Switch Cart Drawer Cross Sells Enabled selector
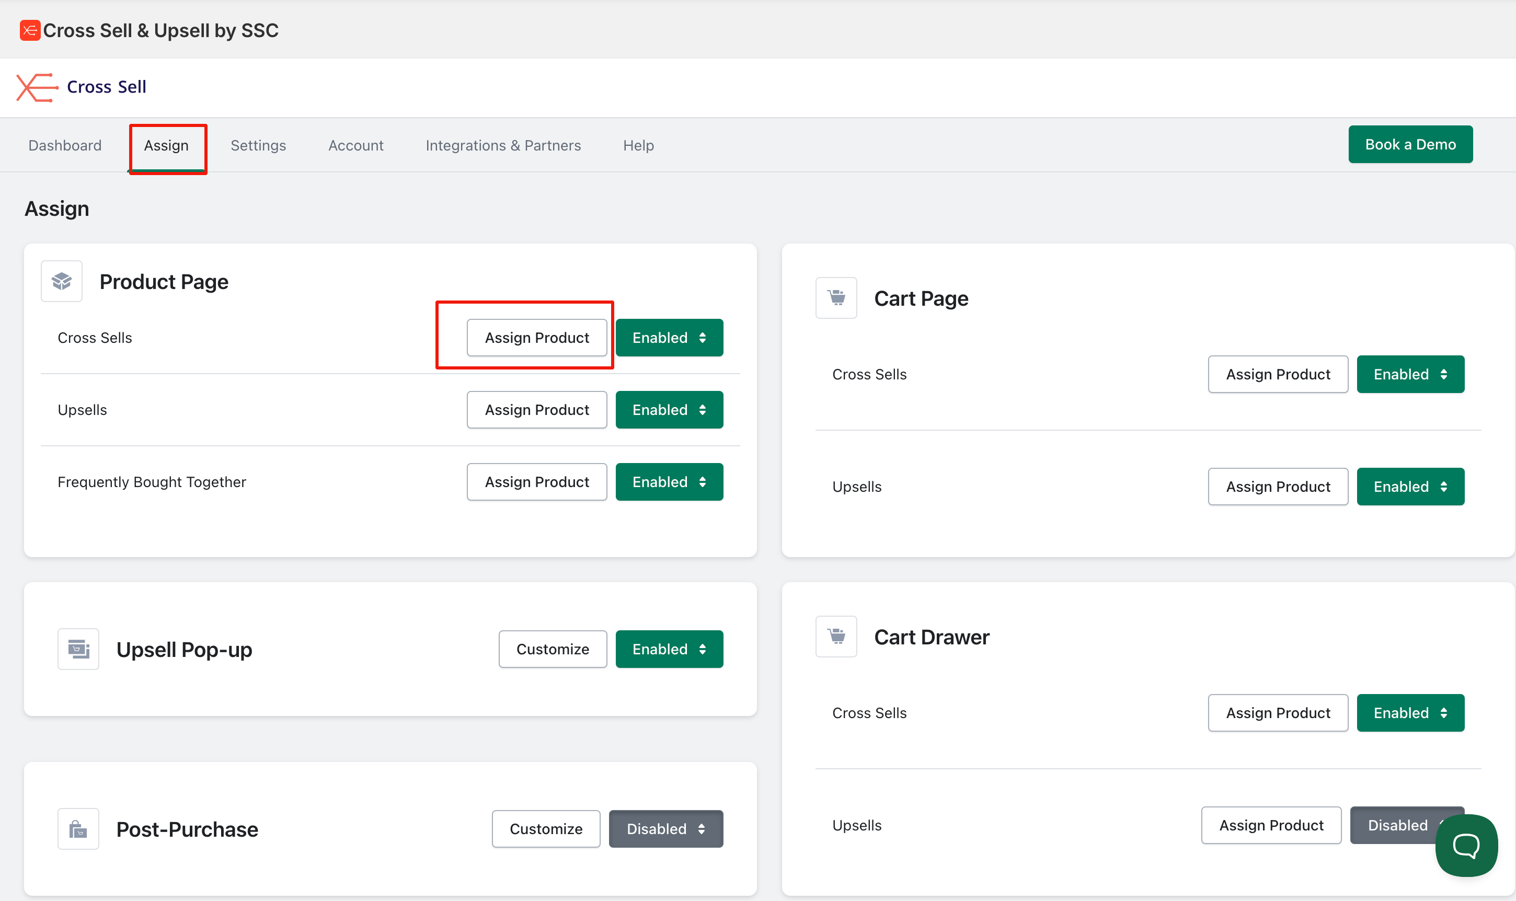1516x901 pixels. coord(1410,713)
